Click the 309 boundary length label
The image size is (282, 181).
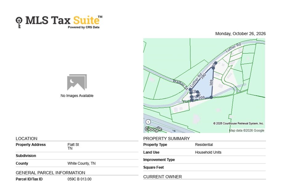(211, 83)
